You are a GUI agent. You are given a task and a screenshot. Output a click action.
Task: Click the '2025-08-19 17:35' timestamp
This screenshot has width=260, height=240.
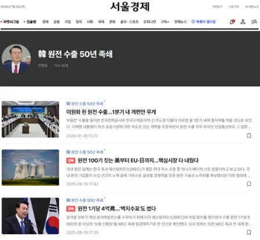click(x=82, y=232)
